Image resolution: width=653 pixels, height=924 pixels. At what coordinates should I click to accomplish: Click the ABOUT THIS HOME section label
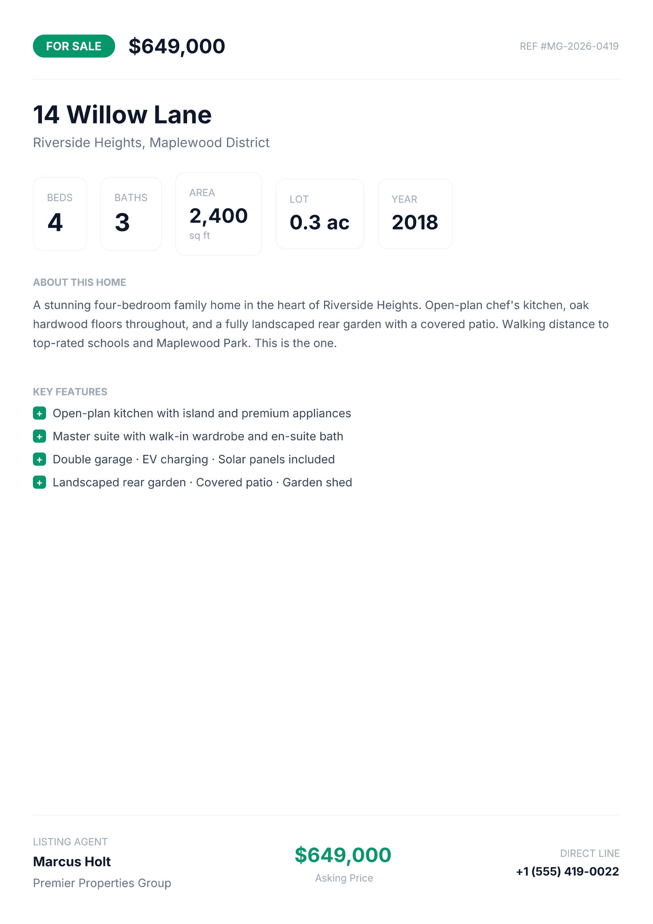79,282
